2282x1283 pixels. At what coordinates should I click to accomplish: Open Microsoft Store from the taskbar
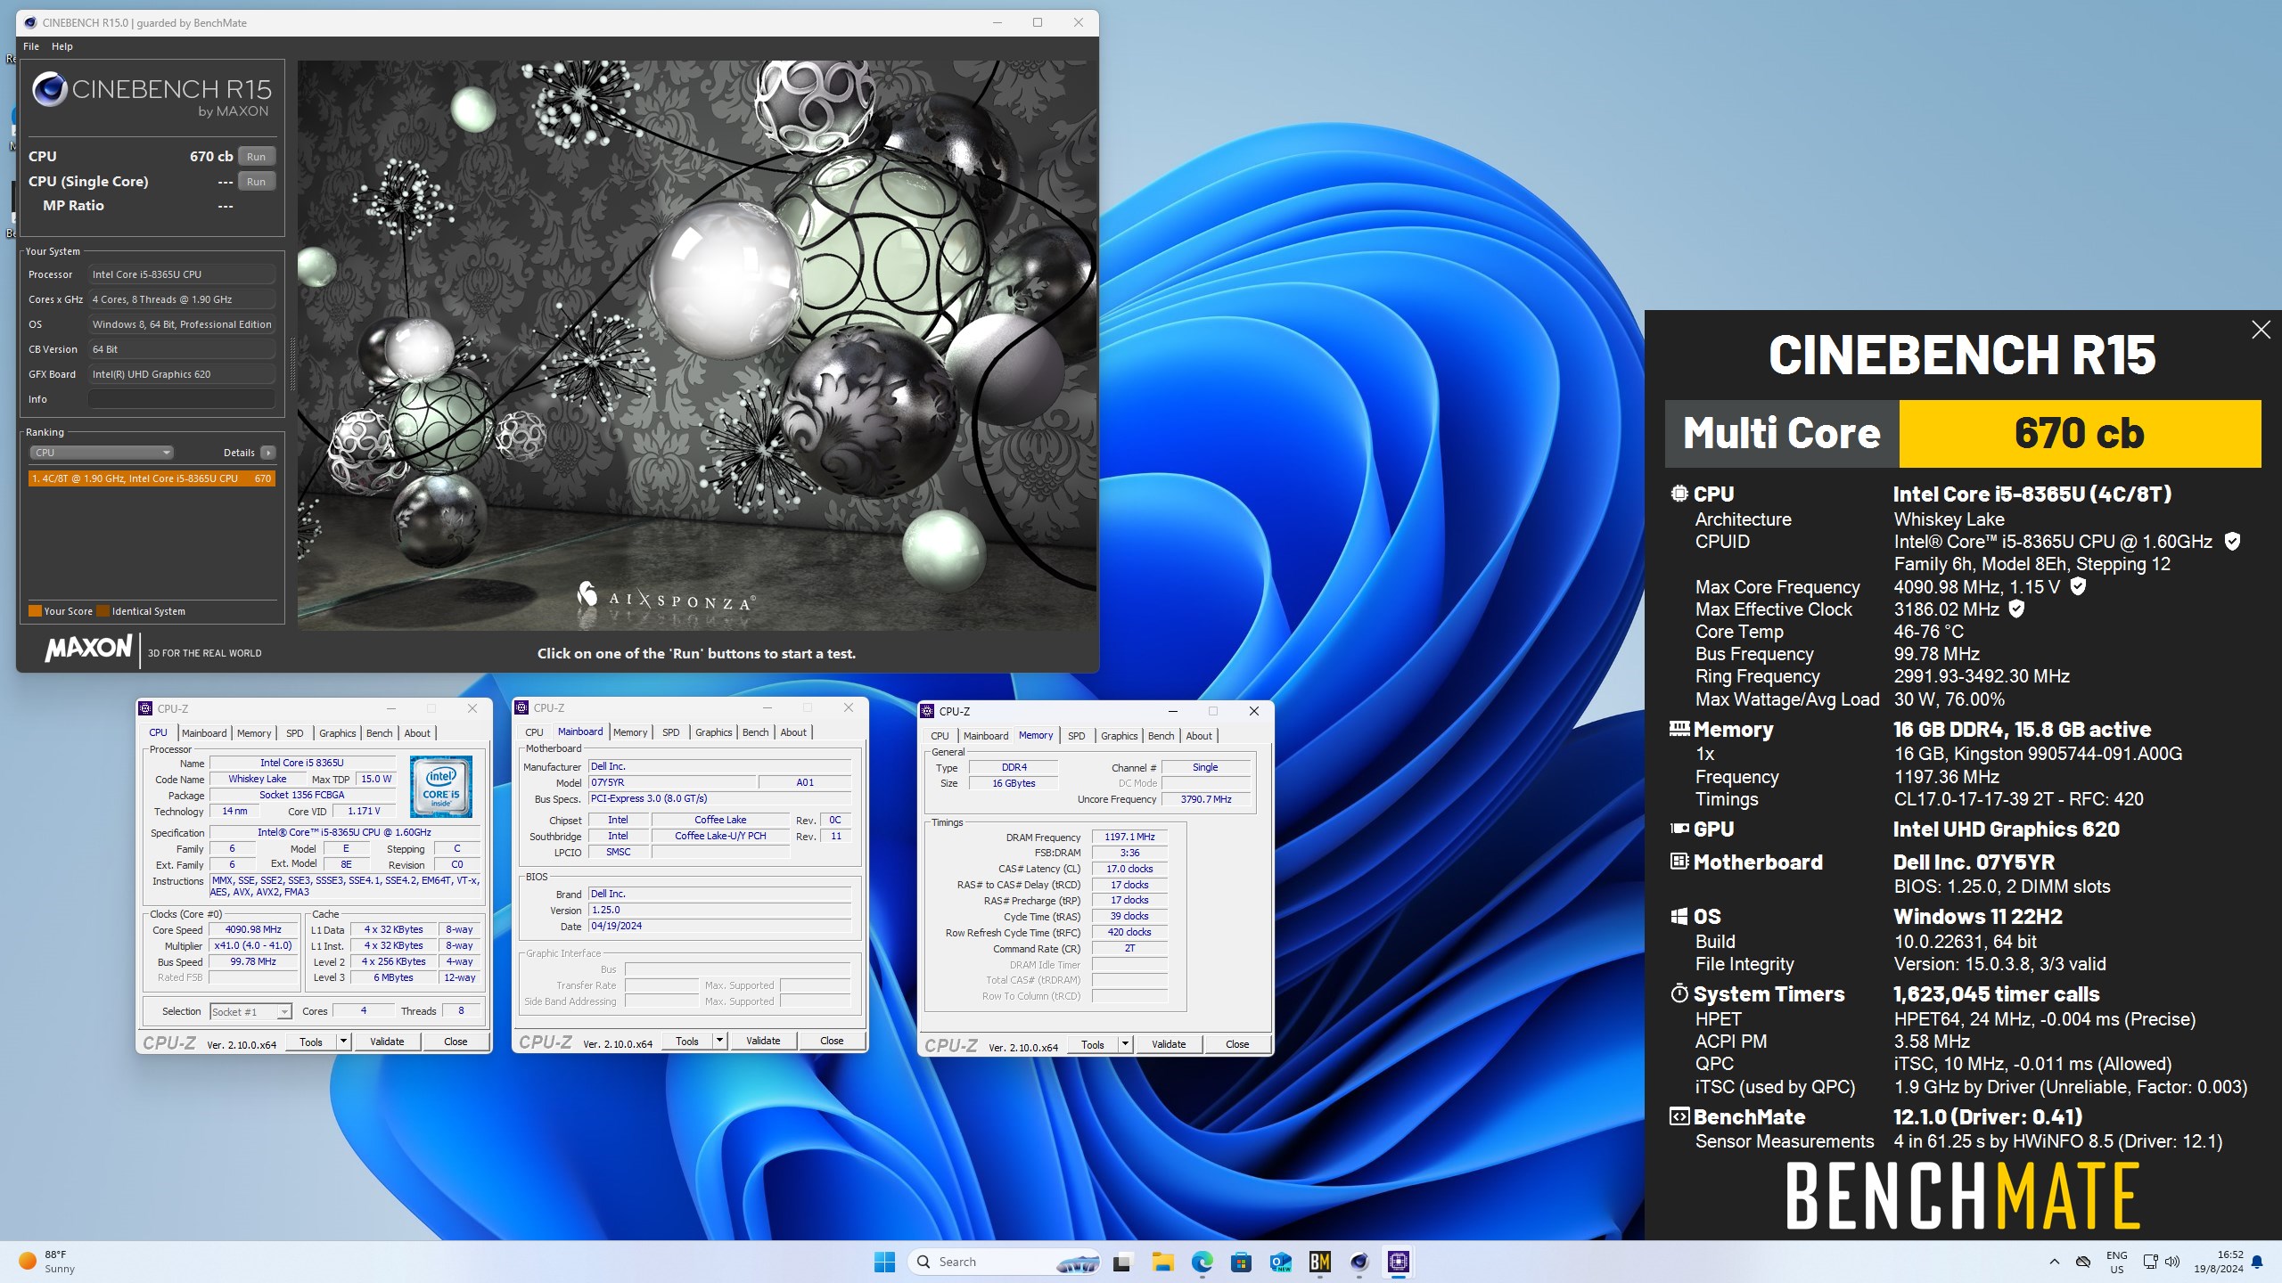coord(1241,1262)
